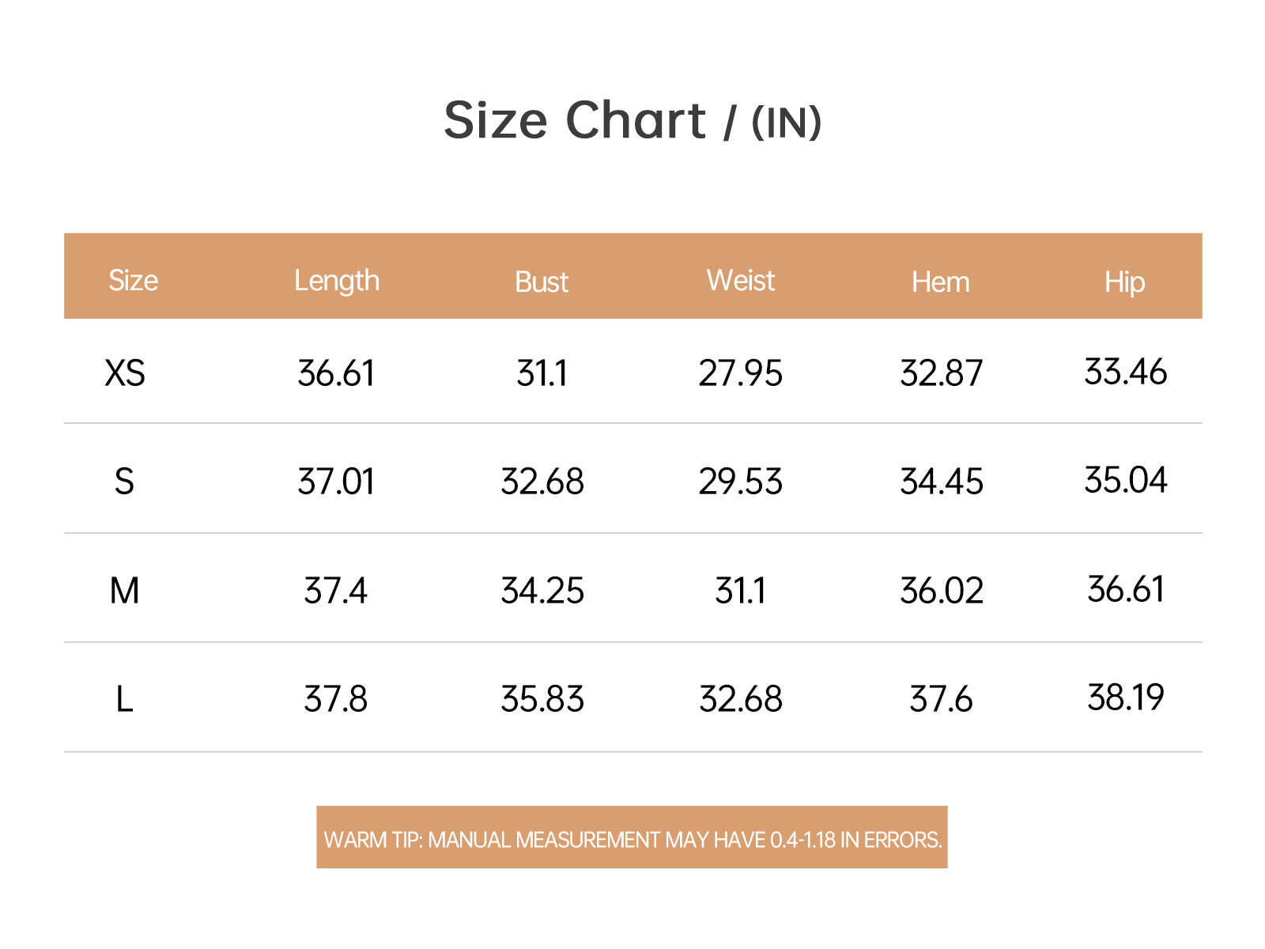Viewport: 1265px width, 949px height.
Task: Click the S size row label
Action: tap(124, 482)
